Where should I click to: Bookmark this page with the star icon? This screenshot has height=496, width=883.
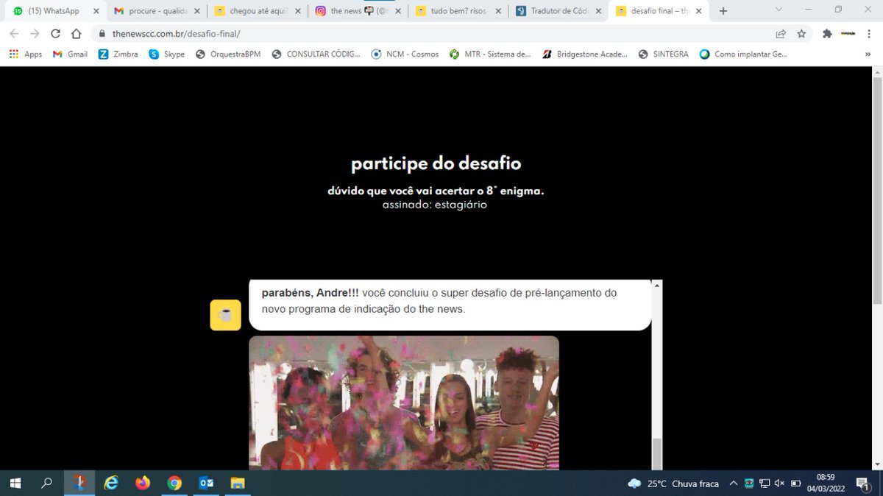801,34
